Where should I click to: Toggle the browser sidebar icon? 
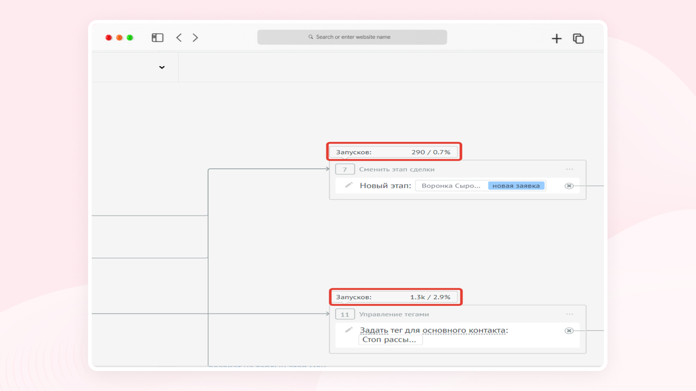click(157, 38)
